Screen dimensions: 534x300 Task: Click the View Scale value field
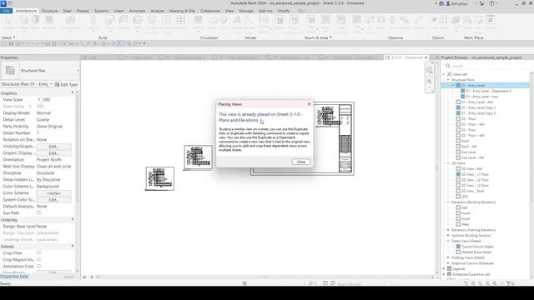tap(54, 100)
